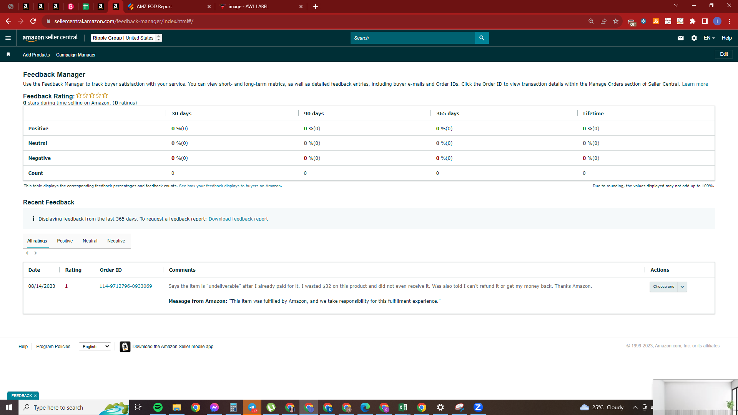Click the footer Help link
738x415 pixels.
pos(23,347)
